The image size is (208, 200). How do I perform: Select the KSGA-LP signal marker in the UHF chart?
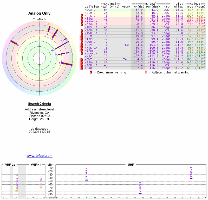pyautogui.click(x=191, y=178)
